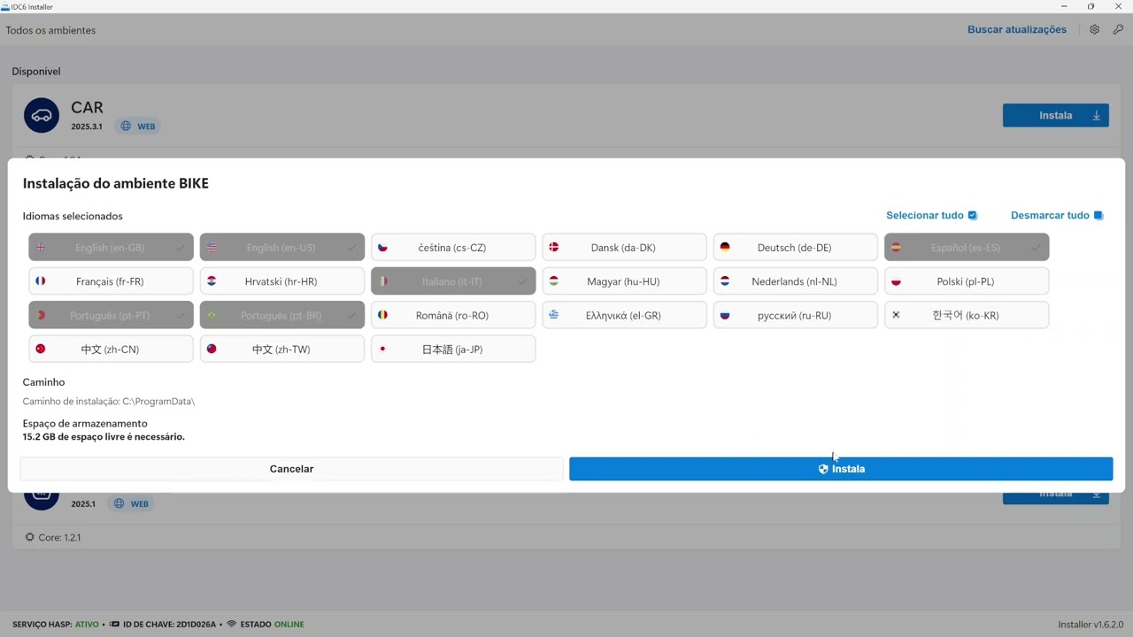Click Desmarcar tudo
This screenshot has width=1133, height=637.
(x=1057, y=215)
